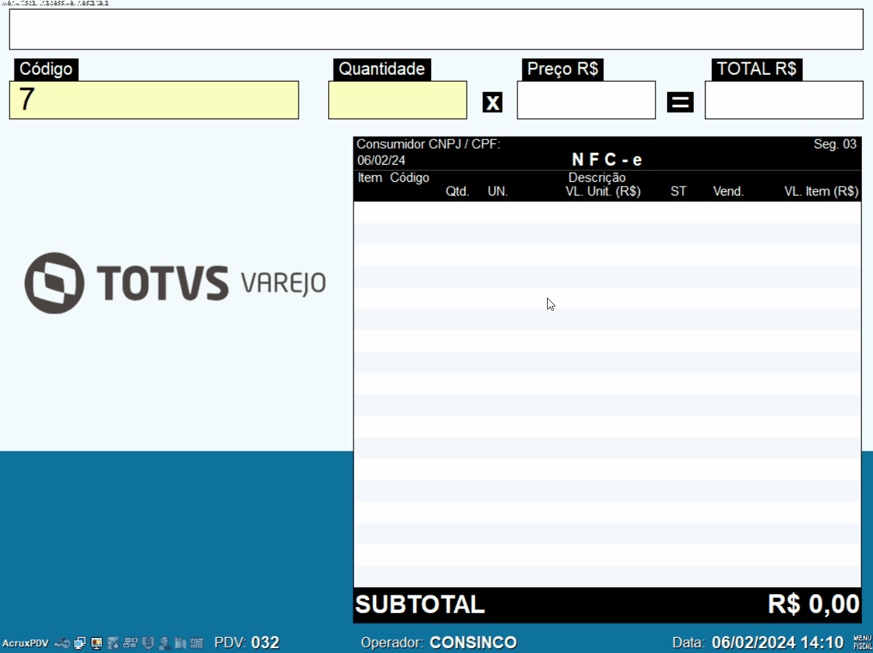This screenshot has height=653, width=873.
Task: Click the TOTVS Varejo logo
Action: coord(175,283)
